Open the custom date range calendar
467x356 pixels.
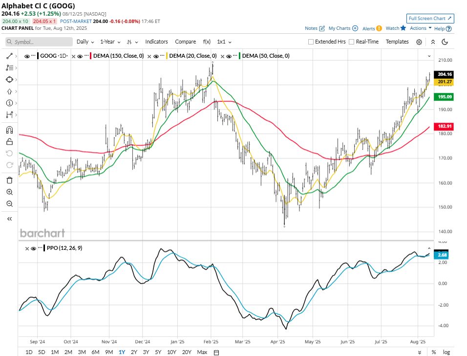click(216, 353)
